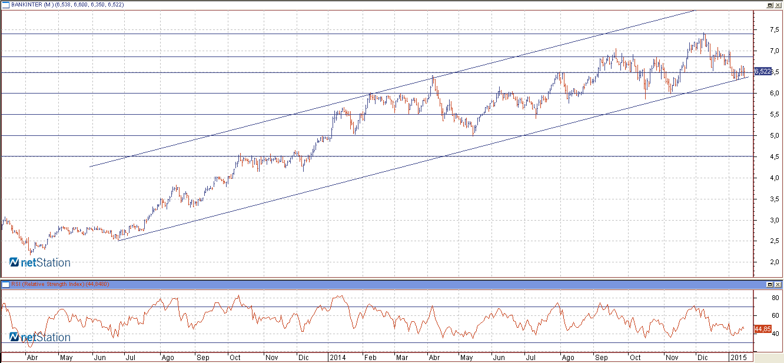
Task: Select the RSI 30 oversold line
Action: pos(377,343)
